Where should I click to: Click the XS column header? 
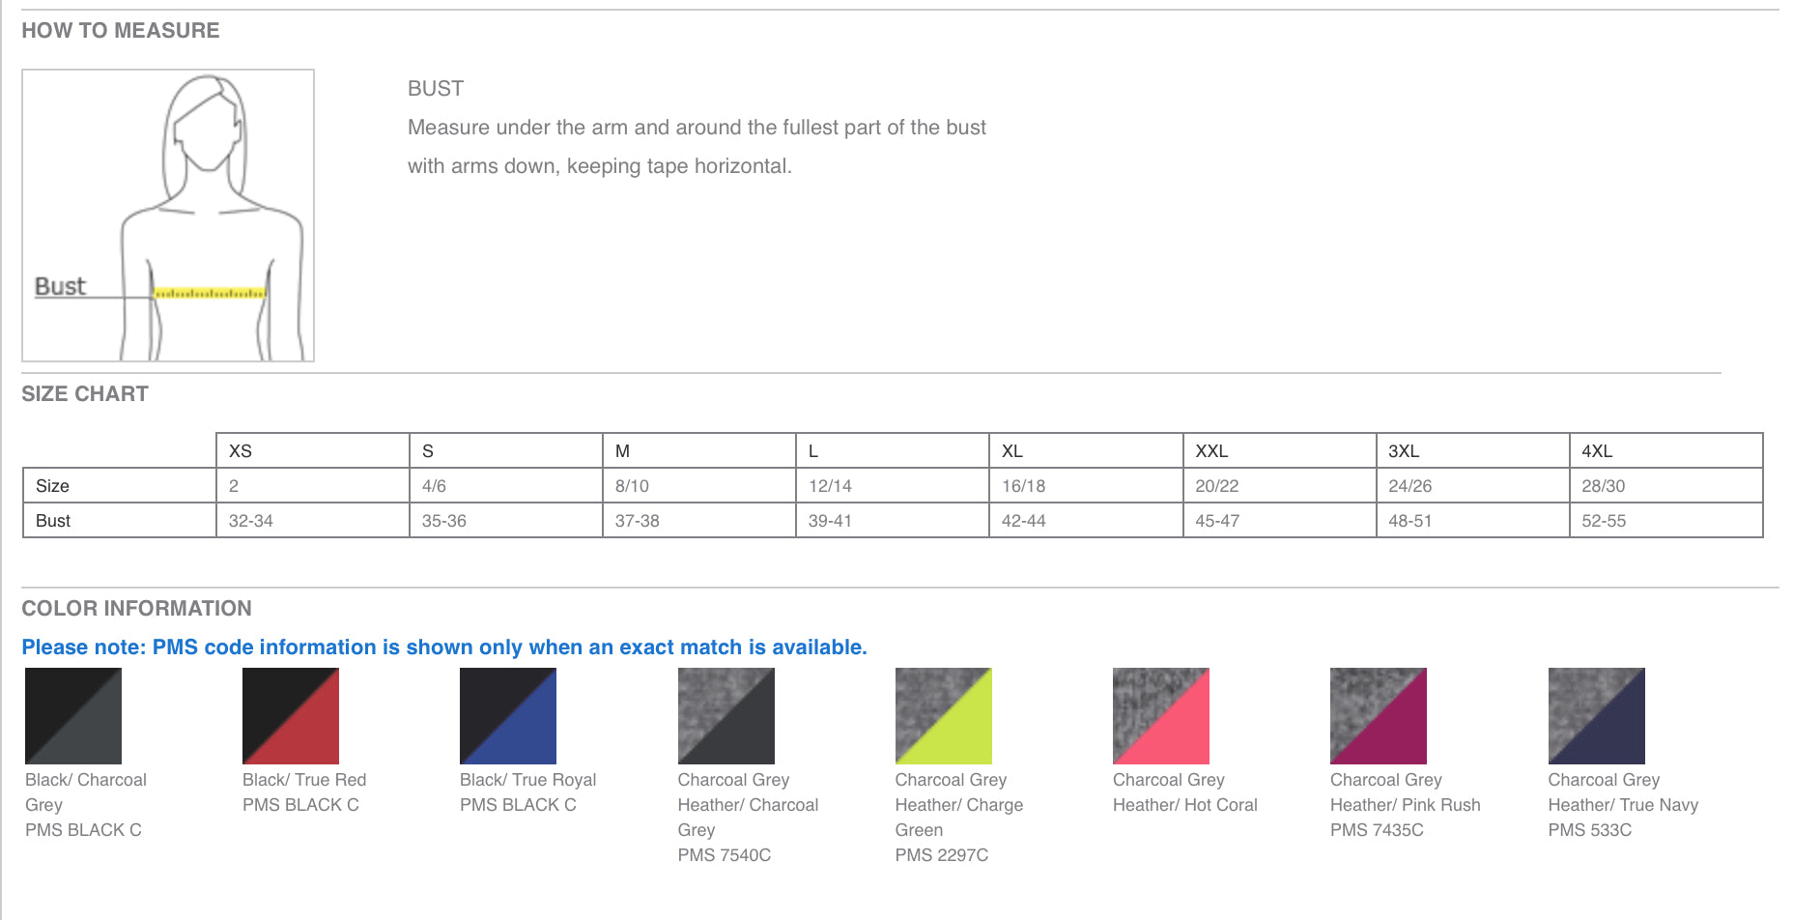(x=313, y=451)
